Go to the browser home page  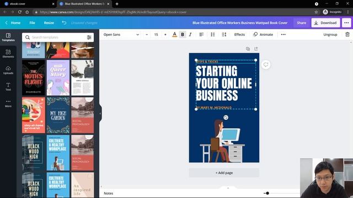click(x=27, y=12)
